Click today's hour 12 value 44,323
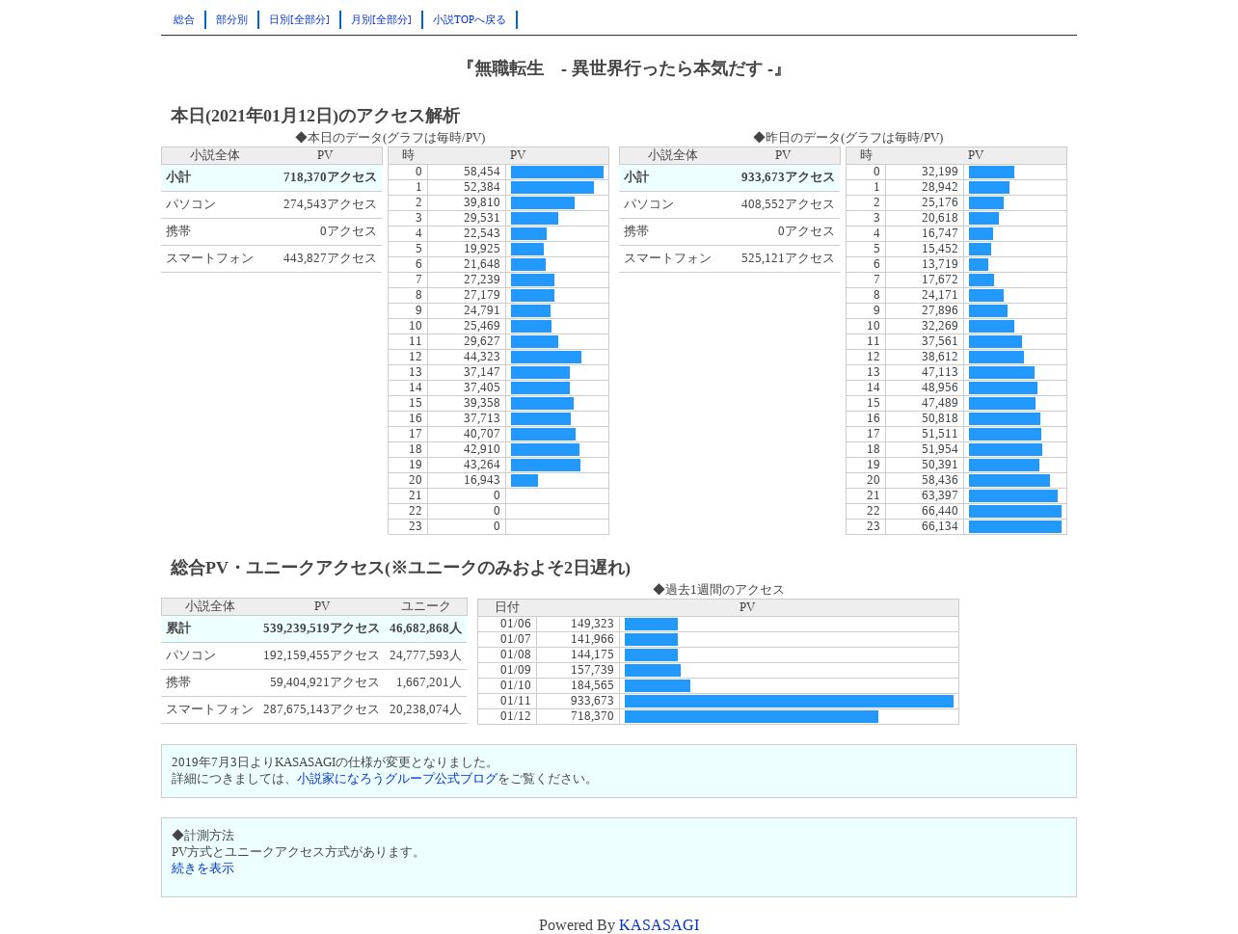Viewport: 1238px width, 934px height. coord(482,357)
